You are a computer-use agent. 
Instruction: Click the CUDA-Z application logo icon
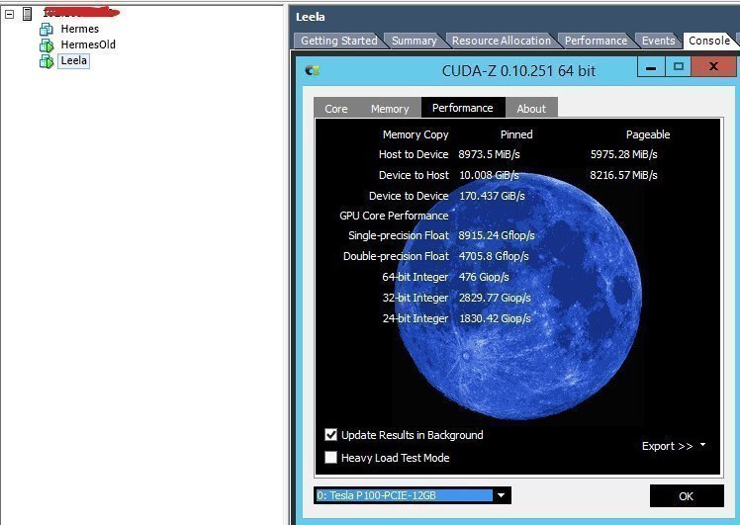[x=313, y=70]
